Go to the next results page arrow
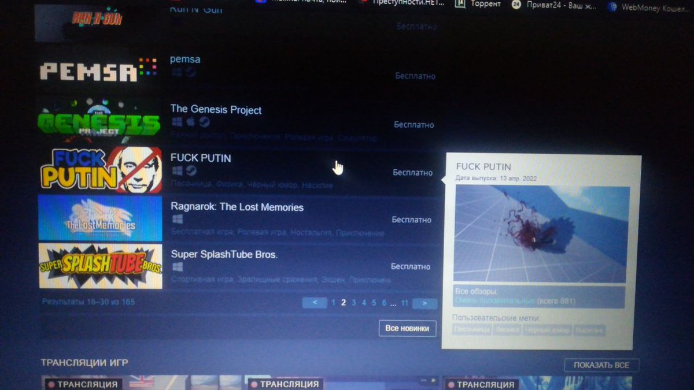The width and height of the screenshot is (694, 390). (x=424, y=303)
